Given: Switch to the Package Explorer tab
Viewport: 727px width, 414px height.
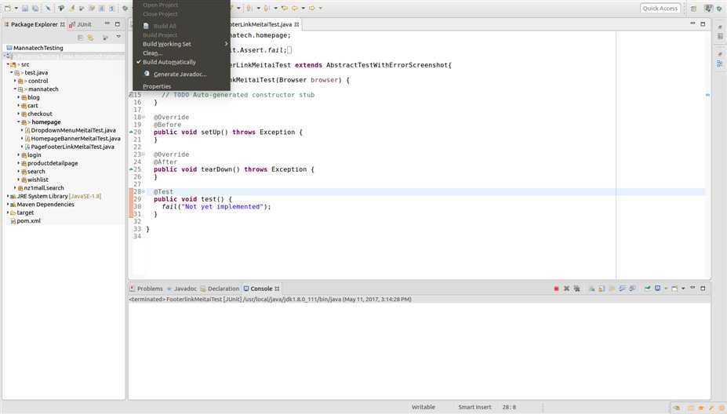Looking at the screenshot, I should (35, 24).
